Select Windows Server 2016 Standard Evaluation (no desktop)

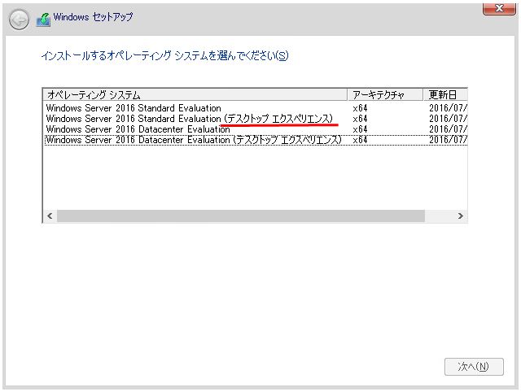coord(255,108)
